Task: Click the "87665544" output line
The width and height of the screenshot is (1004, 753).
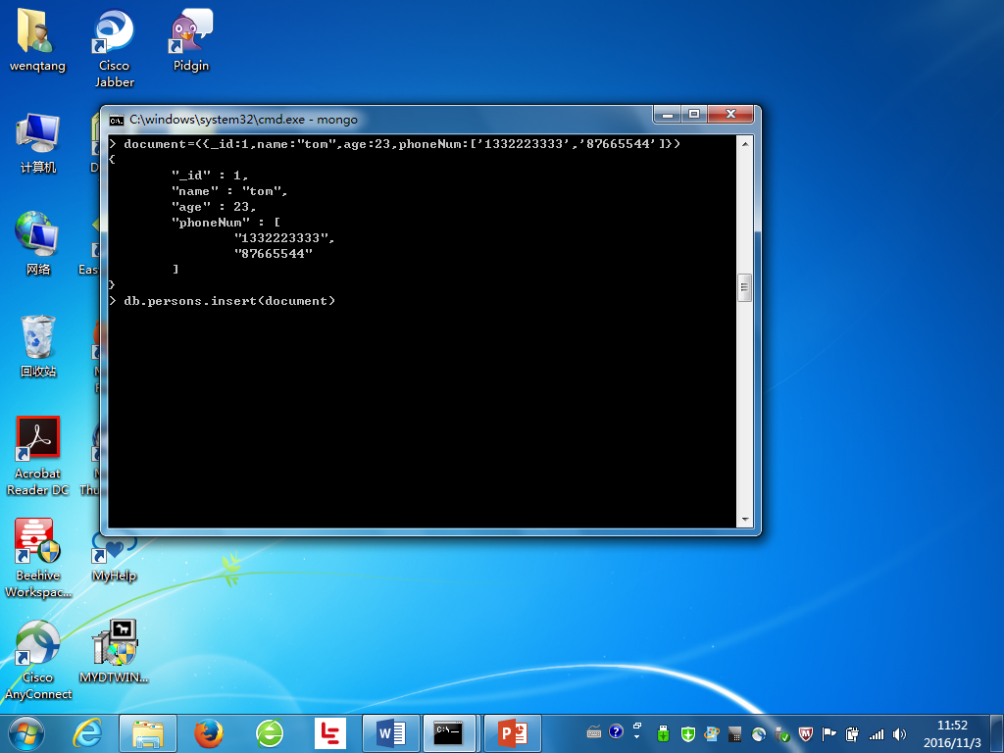Action: click(x=274, y=254)
